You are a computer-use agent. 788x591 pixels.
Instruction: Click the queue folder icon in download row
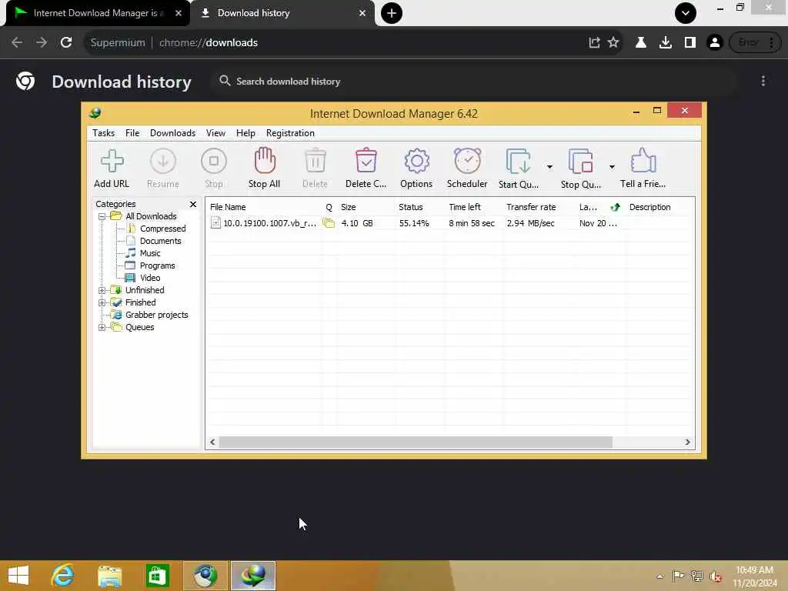coord(329,223)
